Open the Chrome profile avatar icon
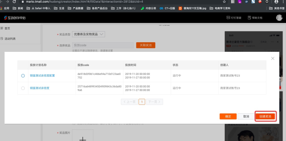The width and height of the screenshot is (286, 141). click(x=276, y=2)
